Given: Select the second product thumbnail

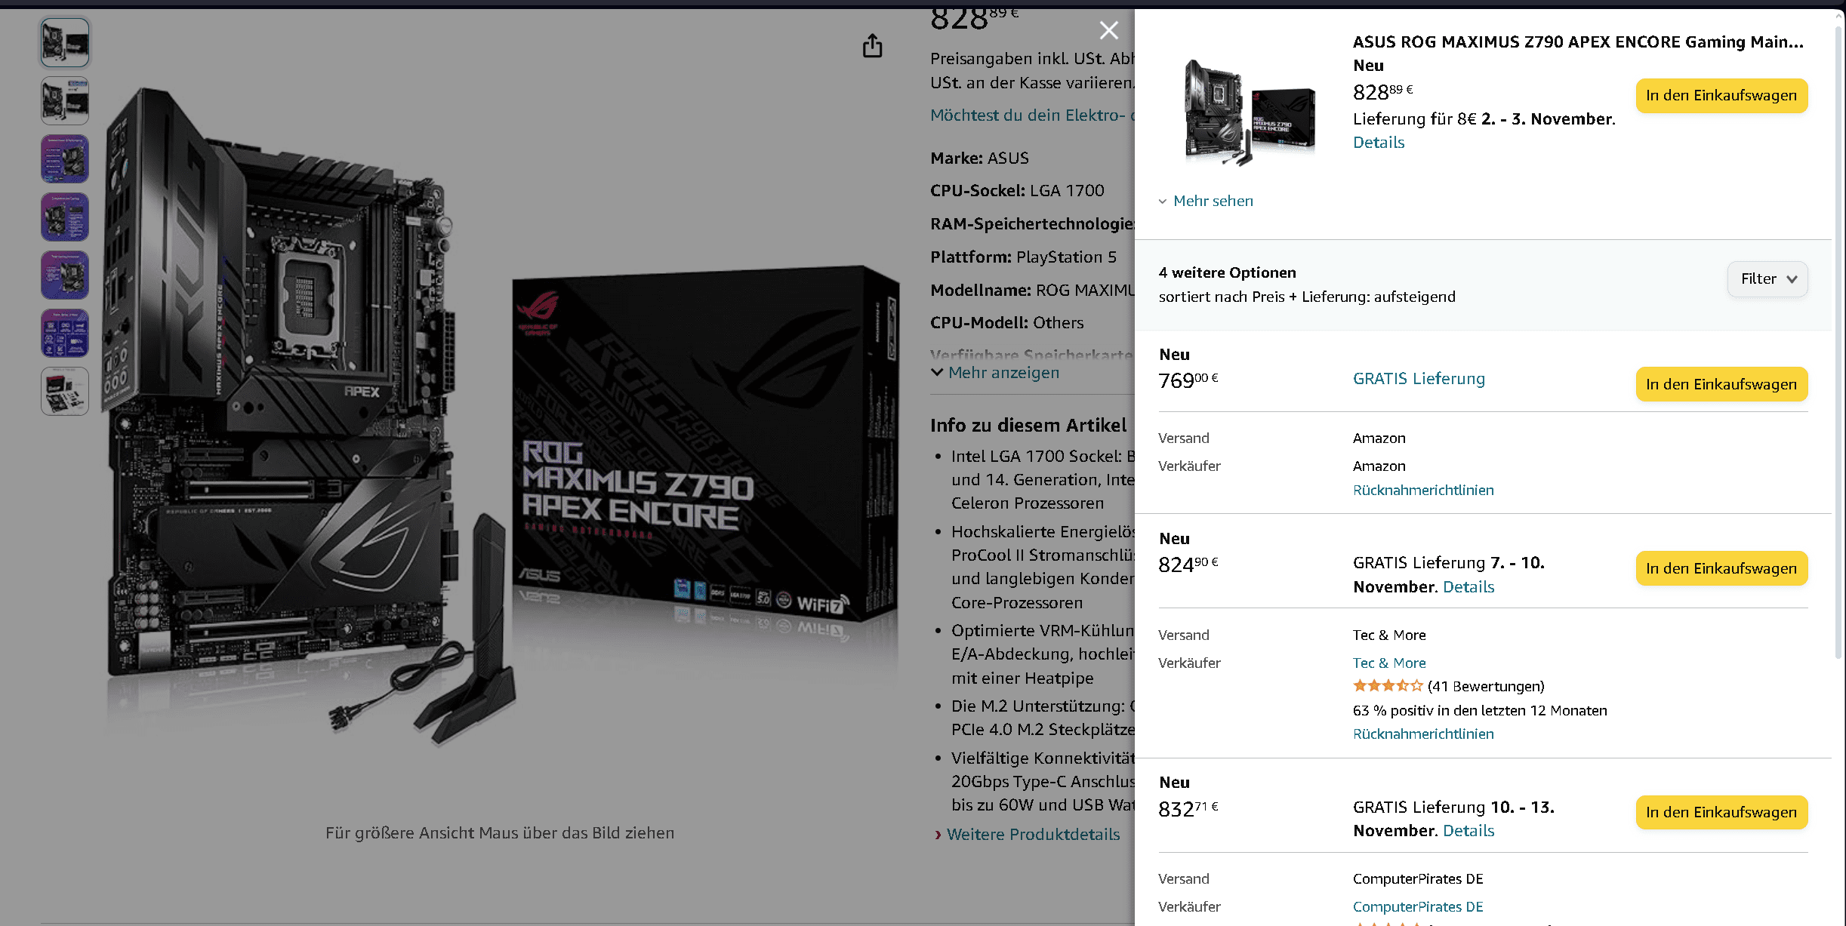Looking at the screenshot, I should coord(65,101).
